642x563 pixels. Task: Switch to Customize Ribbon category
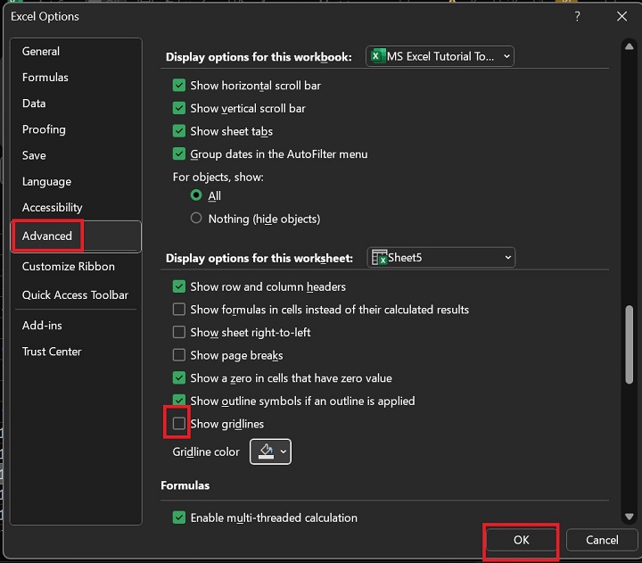[69, 267]
